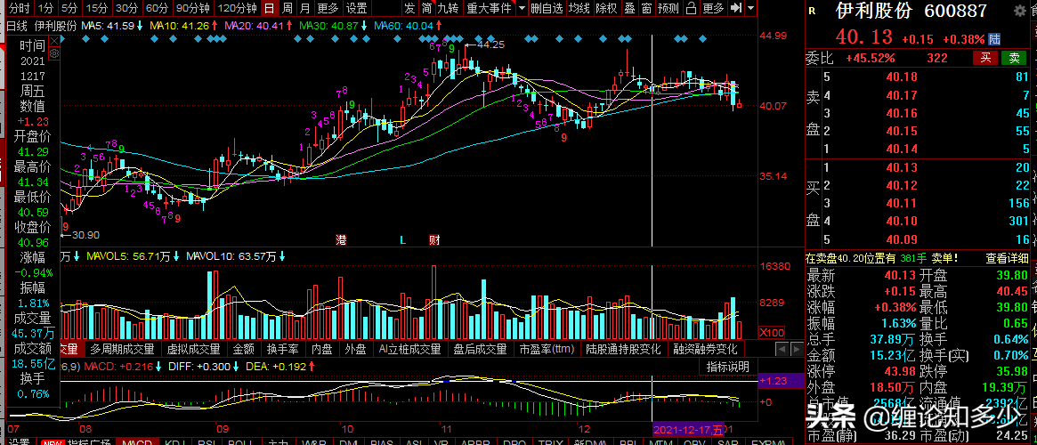Click the red 买 buy button
The height and width of the screenshot is (445, 1037).
pos(985,58)
